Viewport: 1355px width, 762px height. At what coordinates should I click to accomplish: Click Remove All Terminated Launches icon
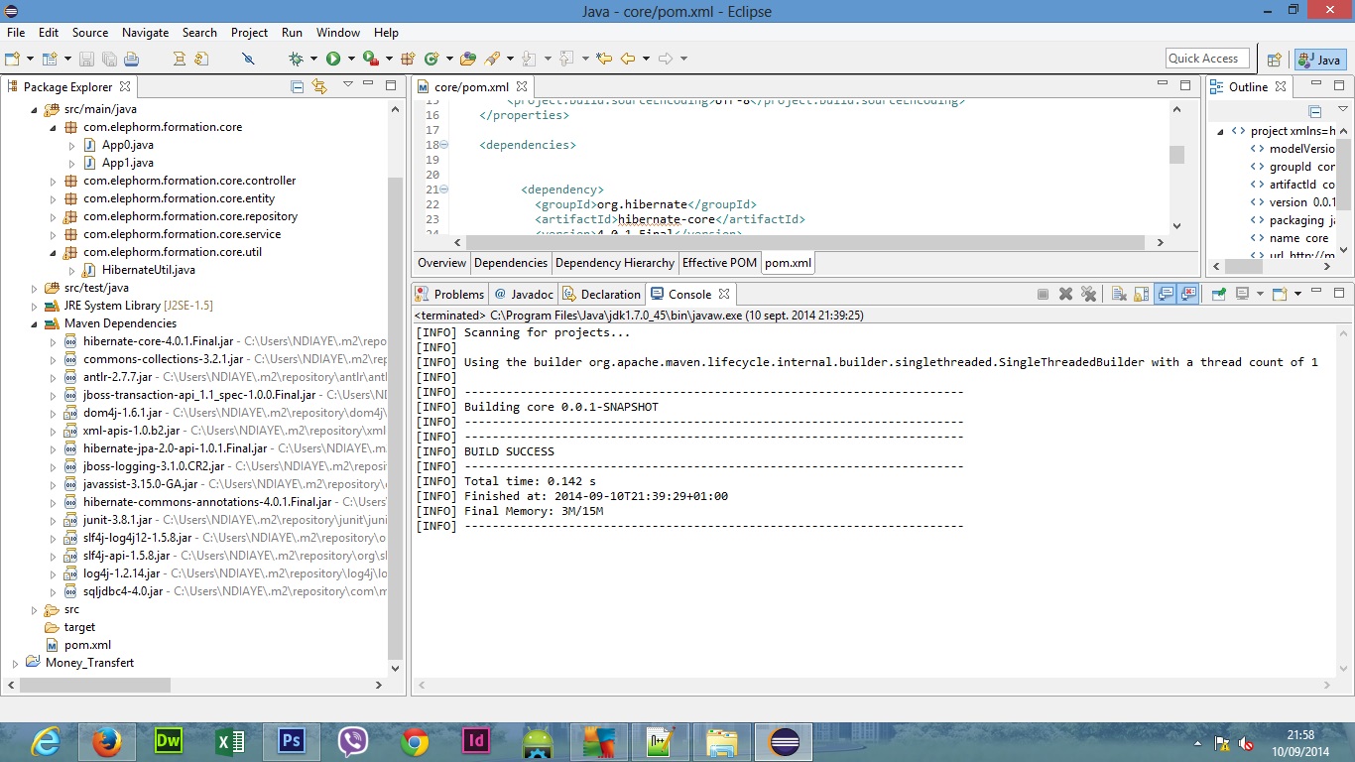pos(1088,294)
